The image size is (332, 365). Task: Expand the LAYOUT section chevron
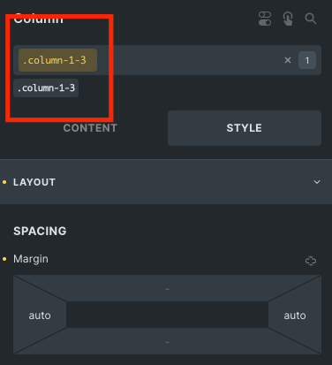[317, 182]
